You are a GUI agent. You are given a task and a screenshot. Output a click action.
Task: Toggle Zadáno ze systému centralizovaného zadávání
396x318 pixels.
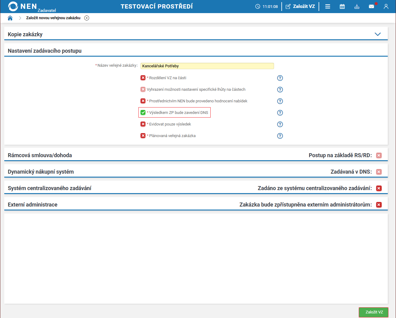pyautogui.click(x=379, y=188)
